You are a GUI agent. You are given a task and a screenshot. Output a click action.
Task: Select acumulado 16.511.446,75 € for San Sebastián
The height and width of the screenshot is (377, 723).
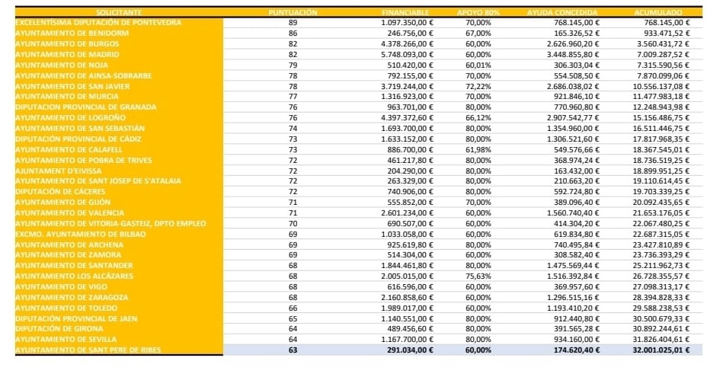661,128
